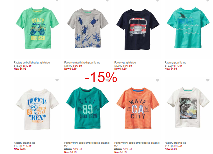Image resolution: width=213 pixels, height=154 pixels.
Task: Click the Factory graphic tee link under the fire truck shirt
Action: pos(125,63)
